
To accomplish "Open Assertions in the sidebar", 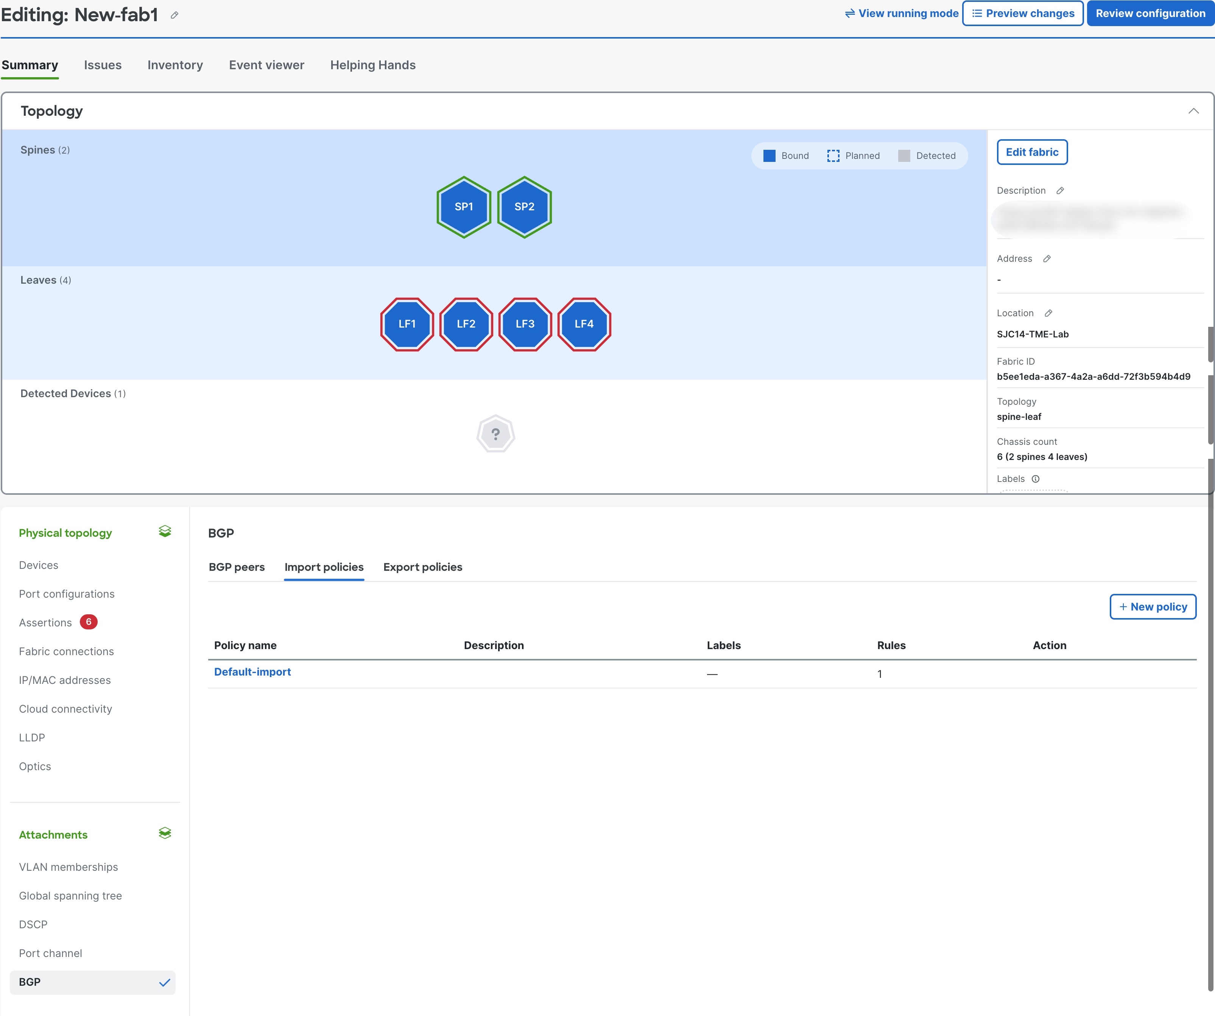I will (x=45, y=623).
